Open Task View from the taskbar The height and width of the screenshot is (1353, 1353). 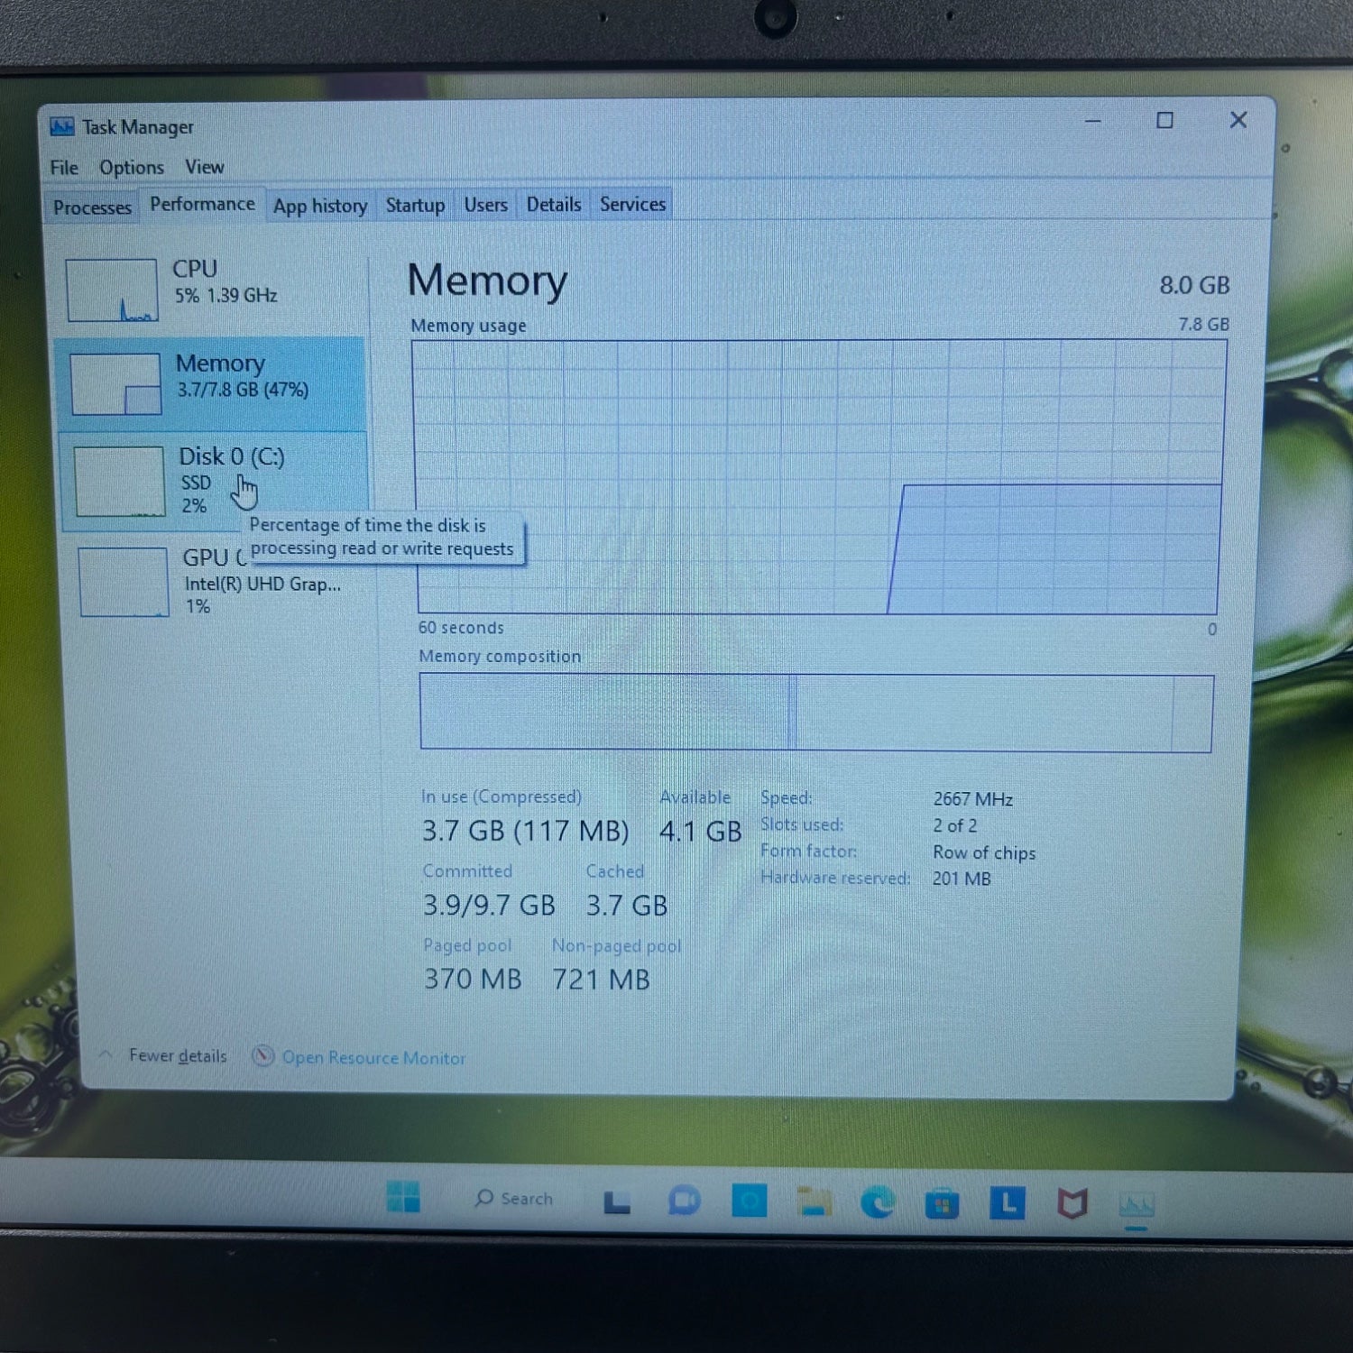tap(617, 1202)
